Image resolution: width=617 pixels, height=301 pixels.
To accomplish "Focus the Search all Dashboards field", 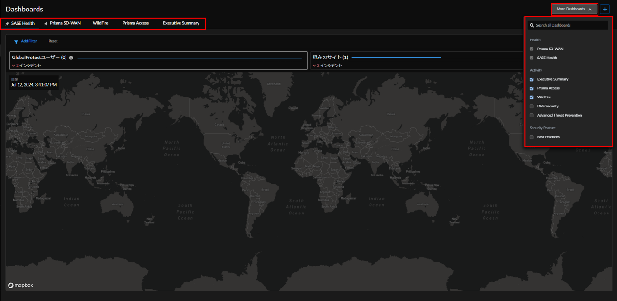I will [x=568, y=25].
